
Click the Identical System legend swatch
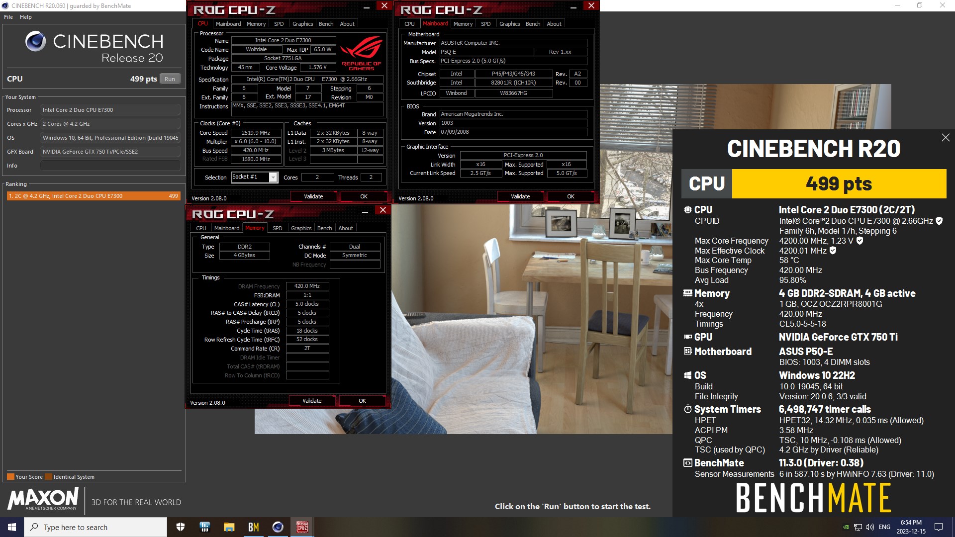(48, 477)
